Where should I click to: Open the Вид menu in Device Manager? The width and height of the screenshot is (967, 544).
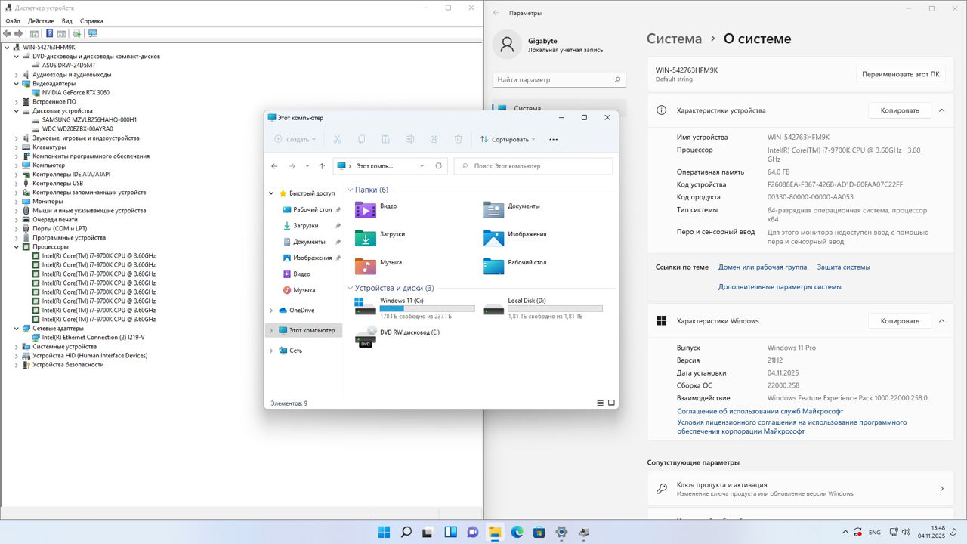[67, 21]
